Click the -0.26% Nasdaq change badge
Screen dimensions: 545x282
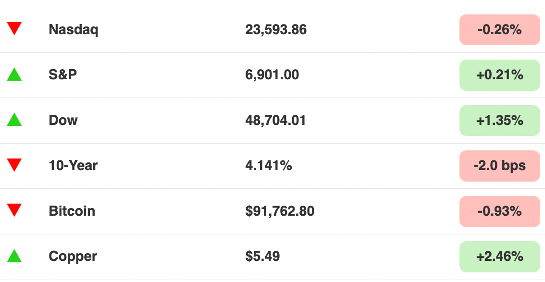(499, 30)
